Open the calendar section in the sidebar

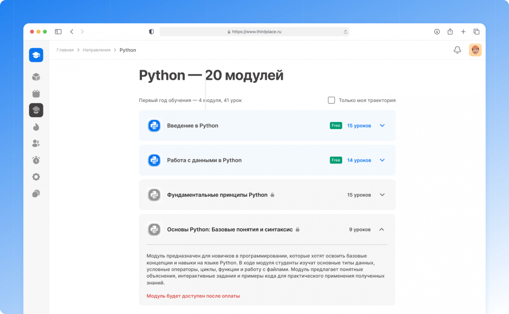36,94
